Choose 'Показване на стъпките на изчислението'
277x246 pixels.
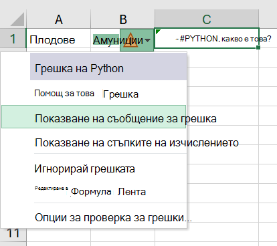(94, 142)
